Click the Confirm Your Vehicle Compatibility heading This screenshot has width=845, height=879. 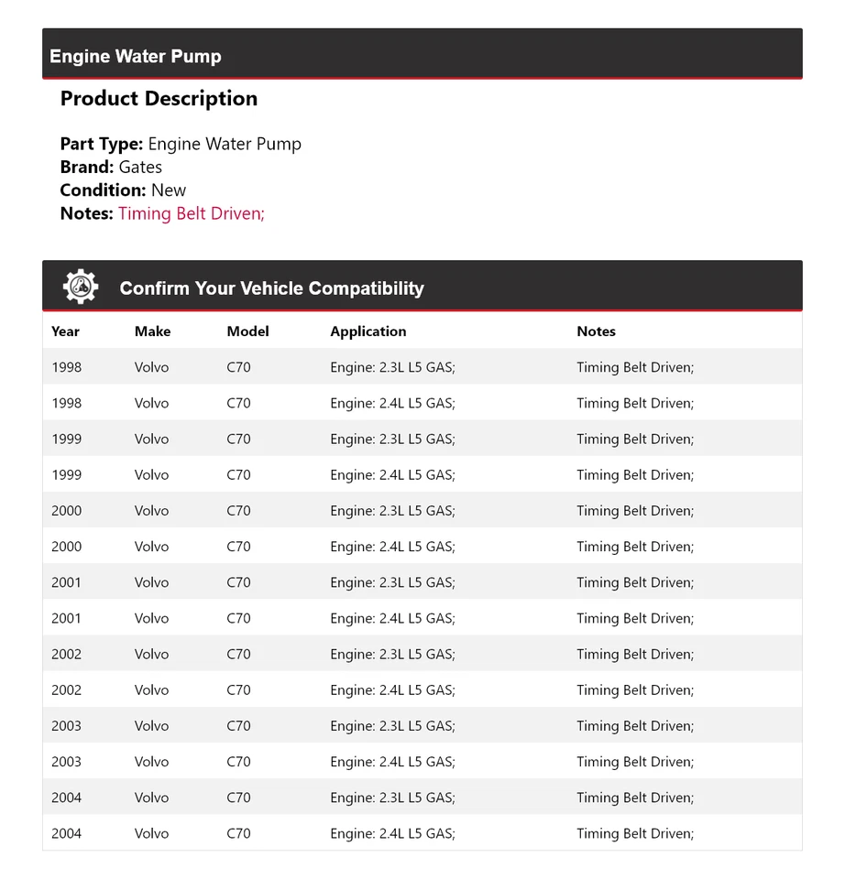pos(271,288)
